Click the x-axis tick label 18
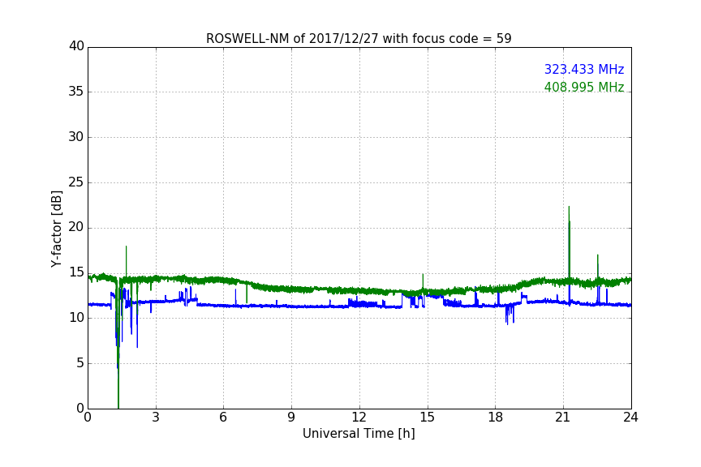Viewport: 701px width, 467px height. [x=496, y=418]
